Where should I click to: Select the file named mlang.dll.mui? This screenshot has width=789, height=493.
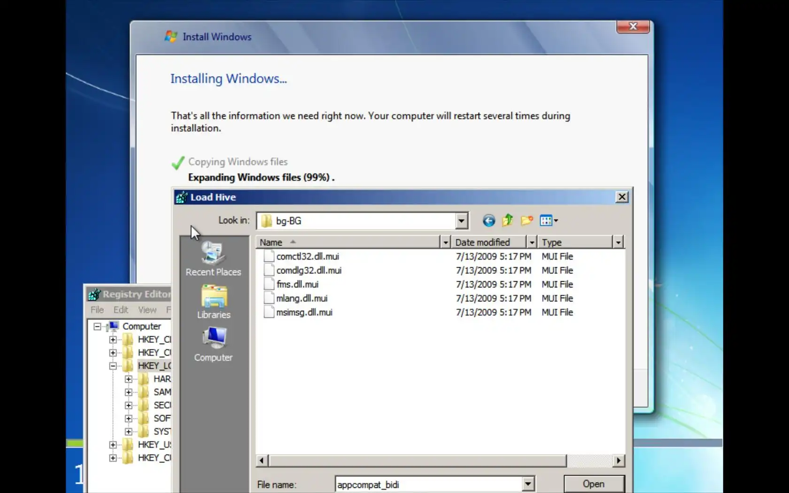click(x=302, y=298)
